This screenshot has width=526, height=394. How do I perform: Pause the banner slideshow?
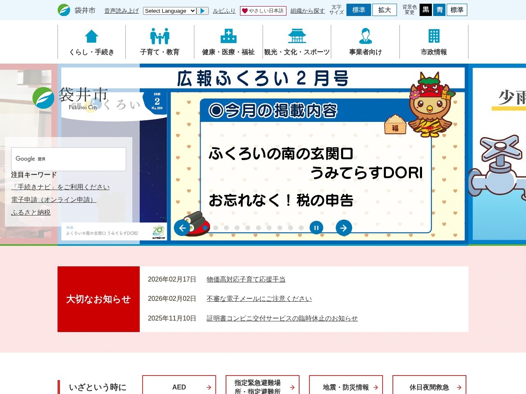coord(316,227)
